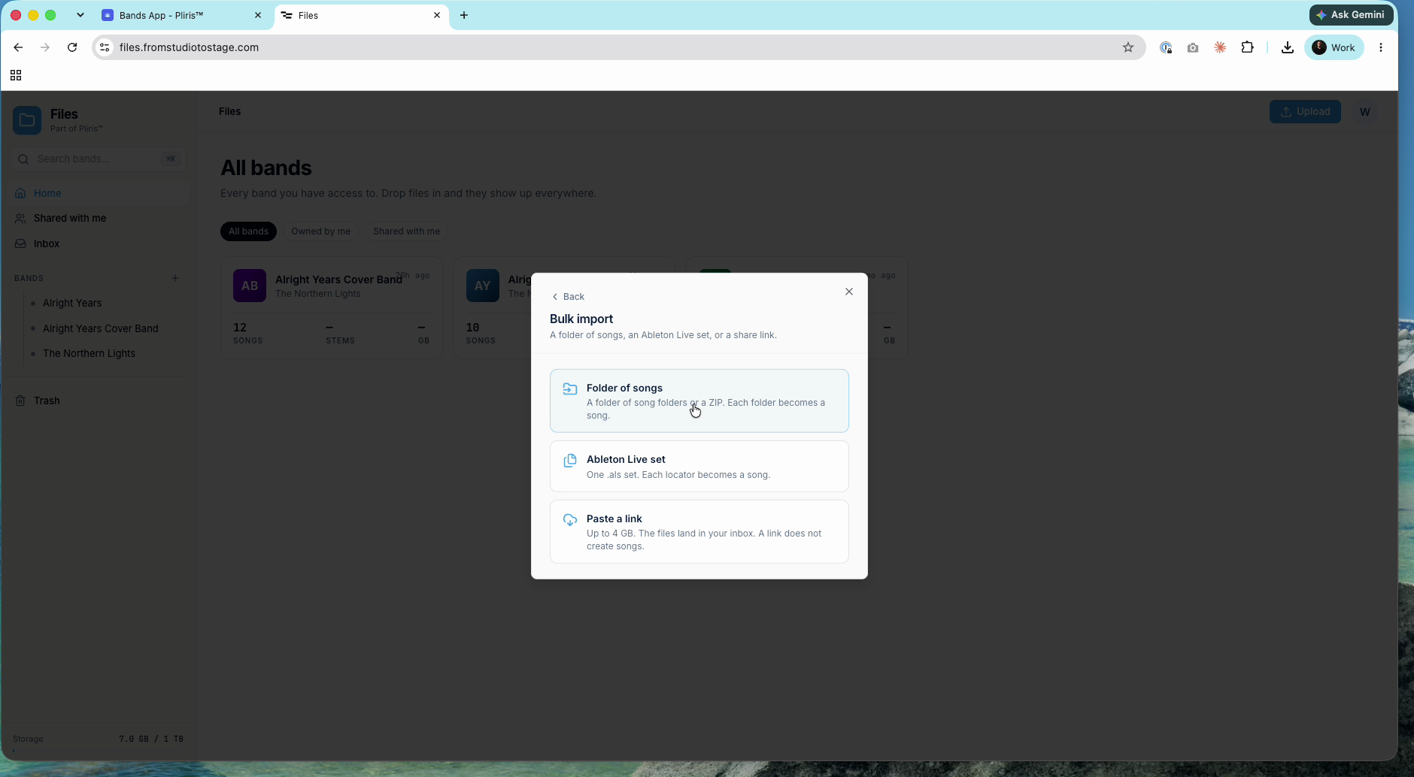Open the W user avatar menu
The image size is (1414, 777).
coord(1365,112)
